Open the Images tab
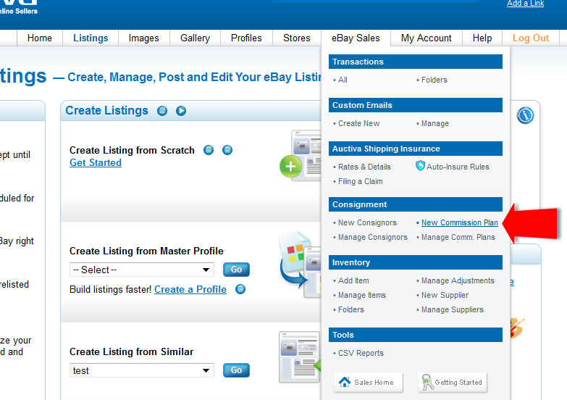The image size is (567, 400). click(144, 38)
